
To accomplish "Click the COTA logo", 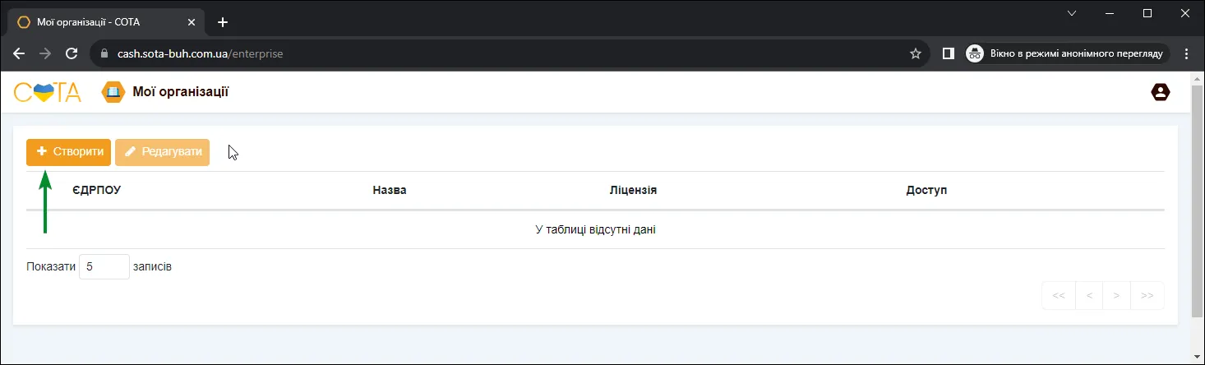I will click(x=48, y=92).
